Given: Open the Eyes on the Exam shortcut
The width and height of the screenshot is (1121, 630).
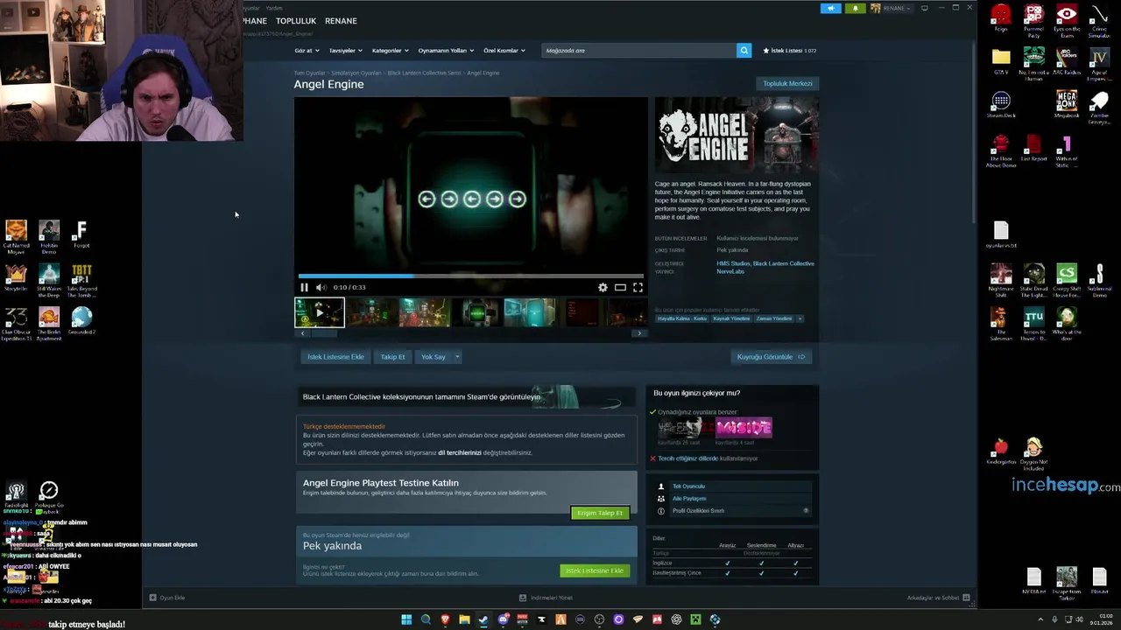Looking at the screenshot, I should click(1067, 21).
